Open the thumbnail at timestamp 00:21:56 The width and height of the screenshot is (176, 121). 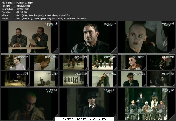(146, 37)
